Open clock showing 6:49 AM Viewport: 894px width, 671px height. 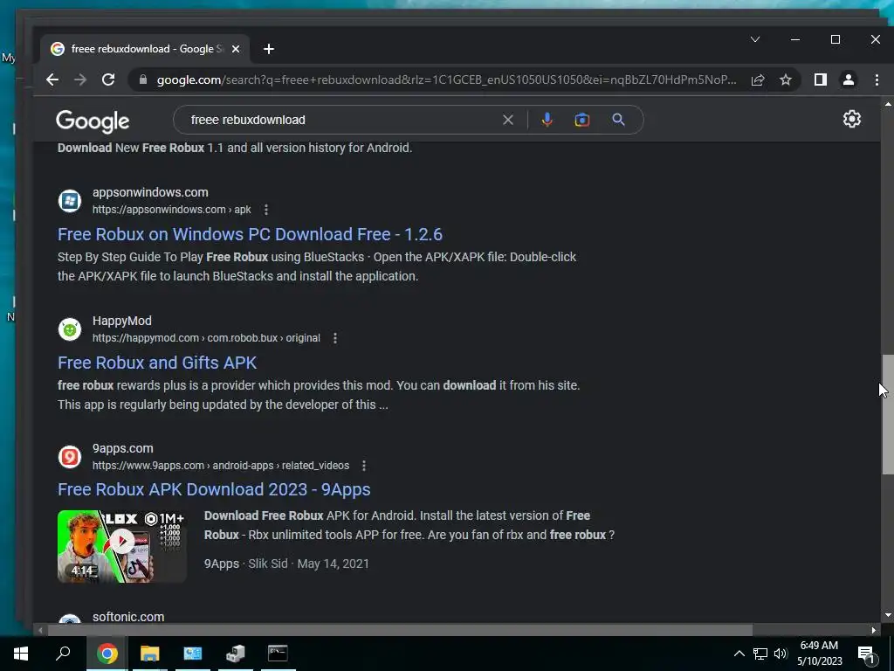[x=819, y=654]
